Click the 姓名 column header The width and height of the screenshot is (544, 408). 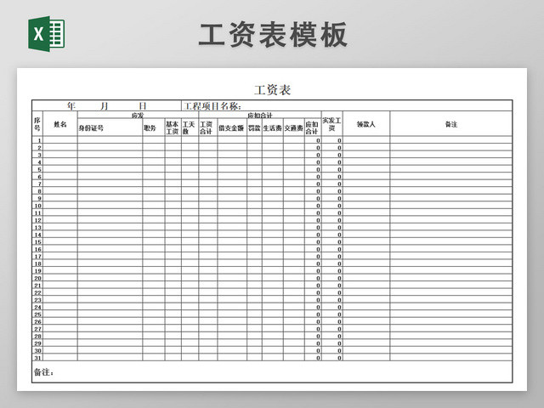point(60,124)
